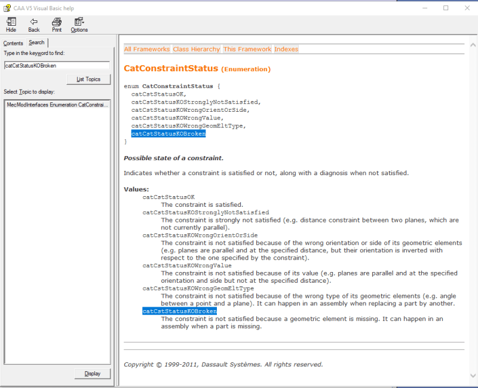Click the keyword search input field
Viewport: 478px width, 388px height.
(x=57, y=65)
